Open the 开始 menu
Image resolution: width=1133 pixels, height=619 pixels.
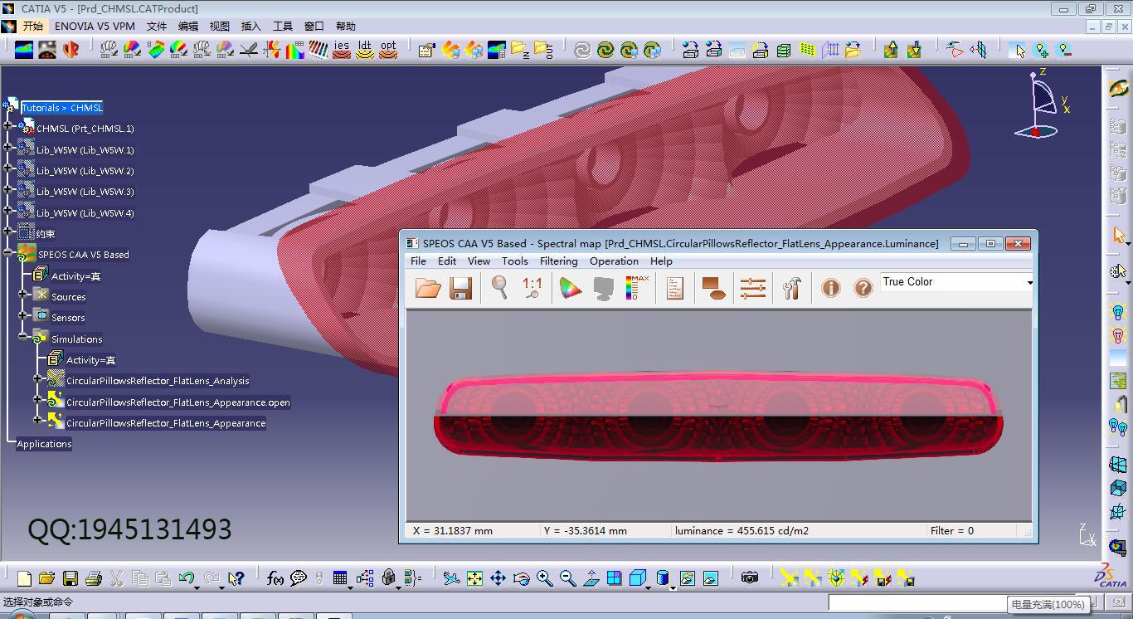coord(33,26)
